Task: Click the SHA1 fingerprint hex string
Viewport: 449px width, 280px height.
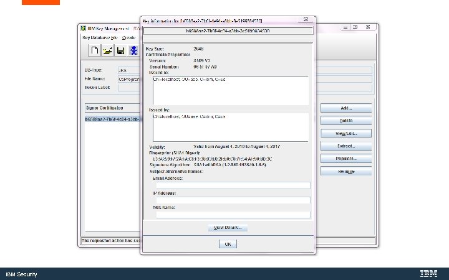Action: [212, 159]
